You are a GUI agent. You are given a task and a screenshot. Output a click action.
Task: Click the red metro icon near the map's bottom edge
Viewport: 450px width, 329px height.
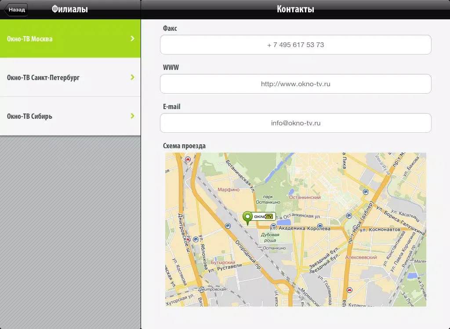[x=349, y=290]
